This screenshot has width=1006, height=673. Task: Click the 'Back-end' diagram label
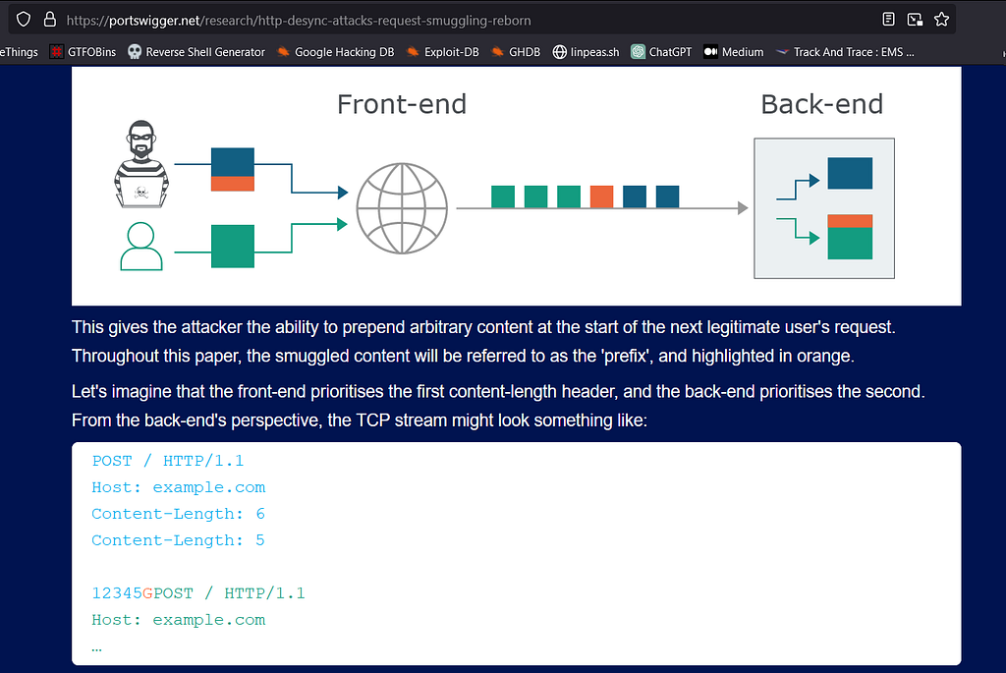click(x=822, y=104)
